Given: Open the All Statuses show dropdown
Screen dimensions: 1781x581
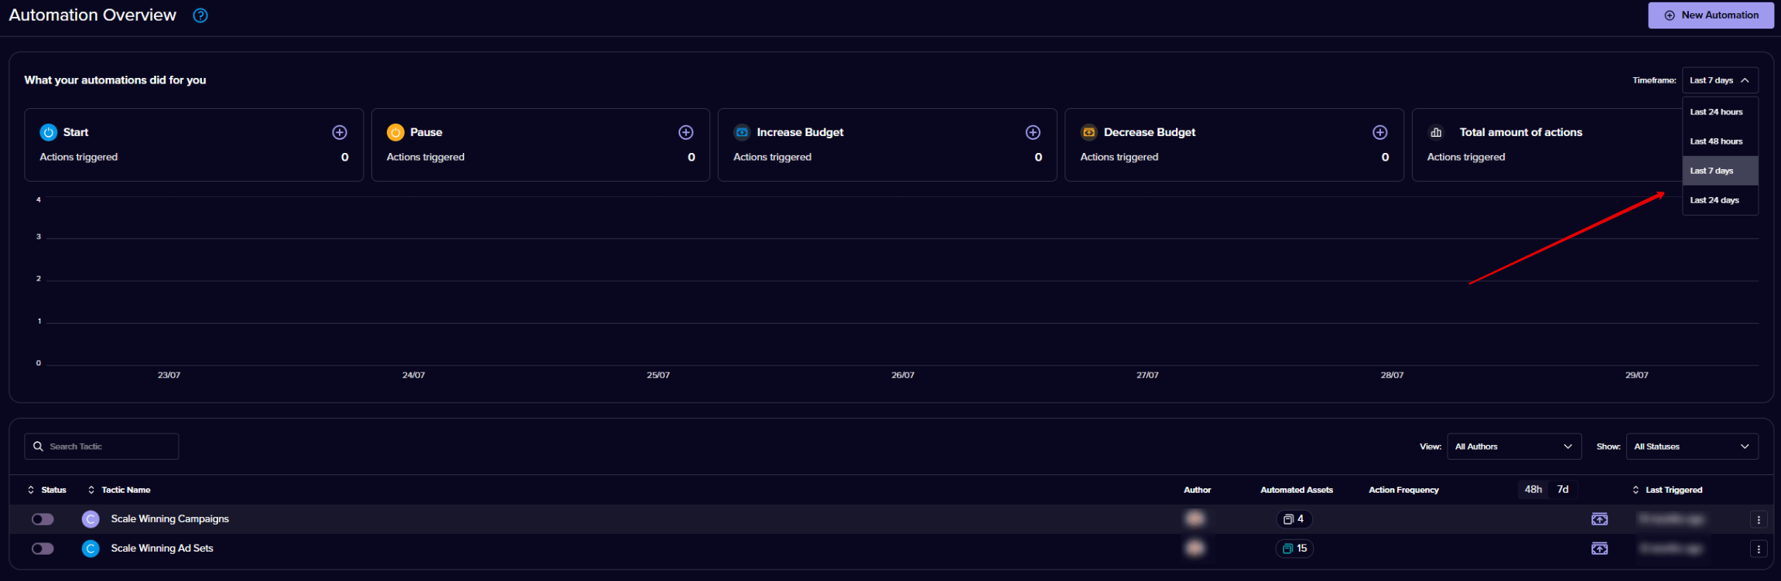Looking at the screenshot, I should 1692,447.
